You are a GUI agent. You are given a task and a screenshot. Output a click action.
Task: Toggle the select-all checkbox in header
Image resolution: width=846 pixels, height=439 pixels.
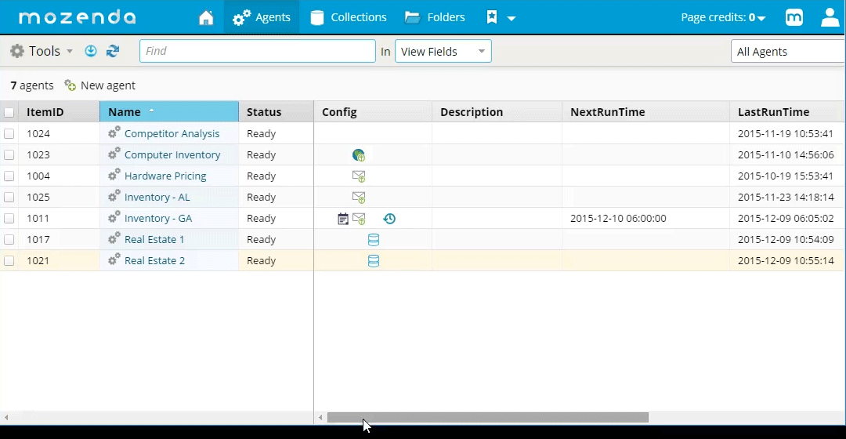point(9,112)
